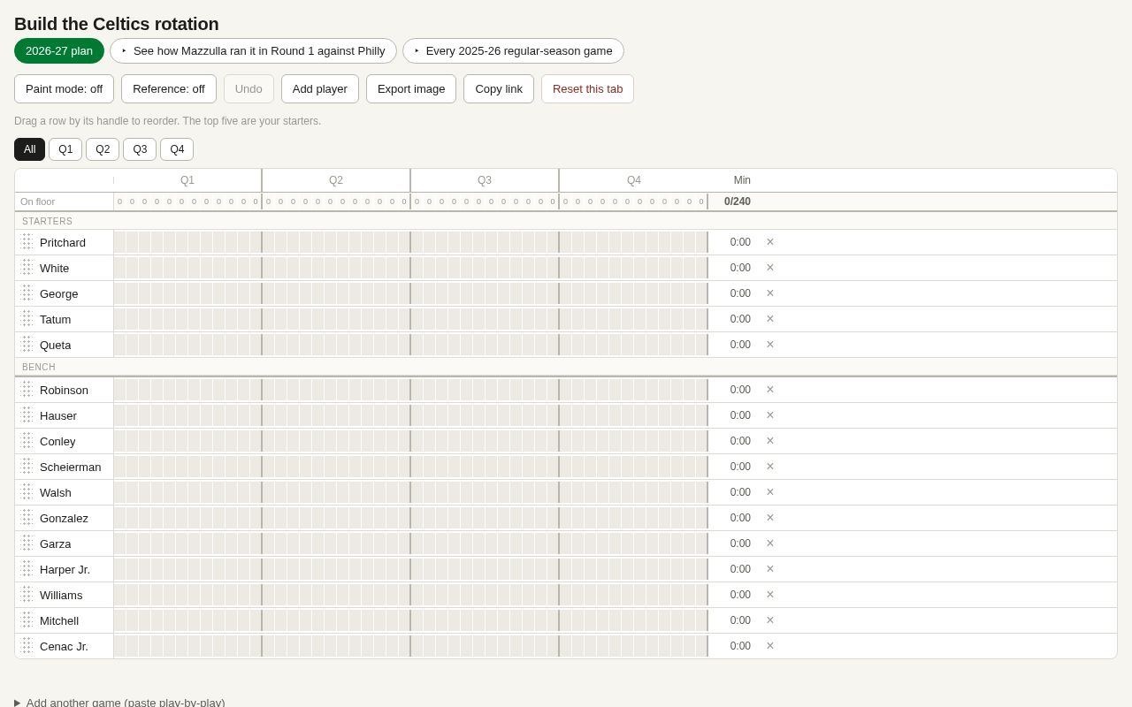Screen dimensions: 1132x707
Task: Remove Cenac Jr. using the X
Action: click(770, 646)
